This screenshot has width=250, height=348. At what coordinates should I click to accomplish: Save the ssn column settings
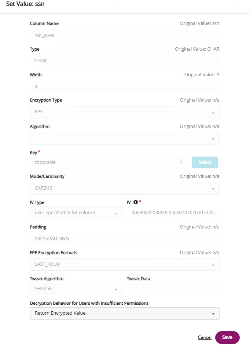click(227, 337)
